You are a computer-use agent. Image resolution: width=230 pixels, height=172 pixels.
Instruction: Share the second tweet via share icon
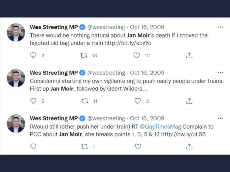click(189, 101)
